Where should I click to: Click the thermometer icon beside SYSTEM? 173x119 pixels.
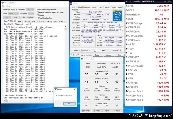click(127, 70)
